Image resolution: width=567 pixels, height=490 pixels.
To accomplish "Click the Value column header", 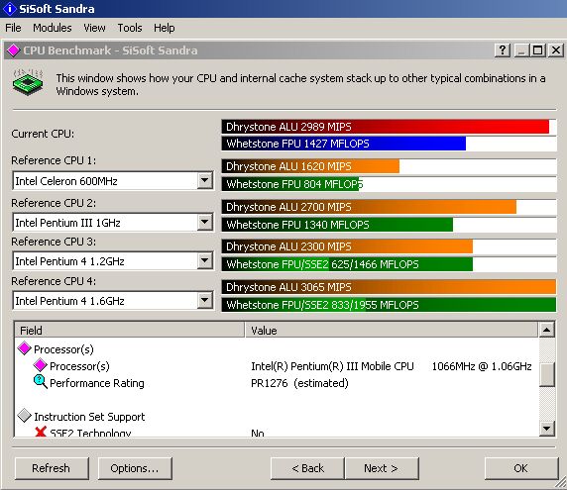I will click(392, 330).
